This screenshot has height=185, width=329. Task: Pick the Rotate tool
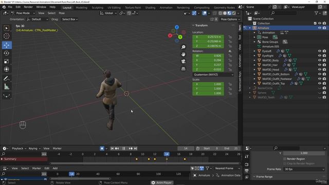[x=7, y=53]
